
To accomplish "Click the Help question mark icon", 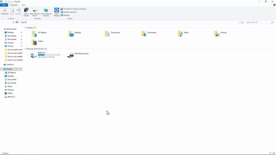I will pos(274,5).
